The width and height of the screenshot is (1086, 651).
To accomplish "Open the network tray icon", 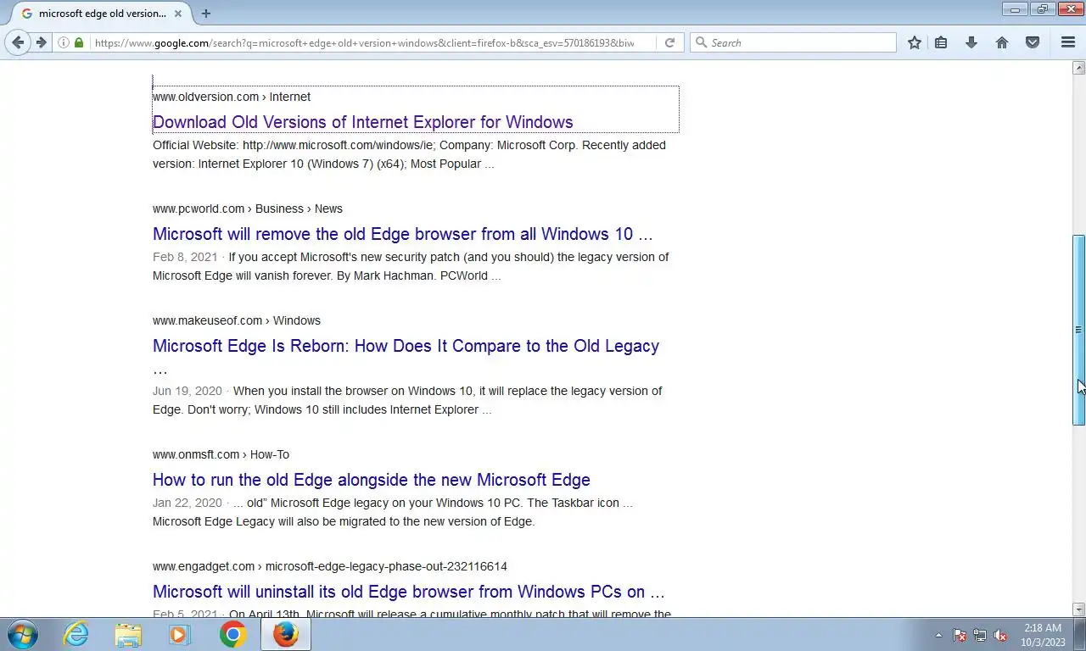I will pos(980,635).
